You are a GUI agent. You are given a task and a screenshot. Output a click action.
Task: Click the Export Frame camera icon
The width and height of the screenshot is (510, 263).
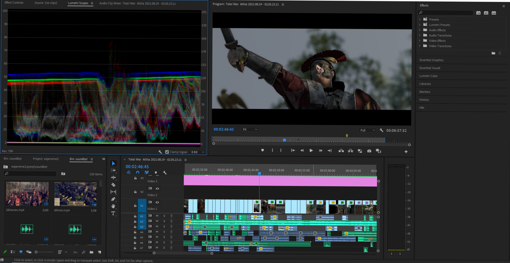point(369,151)
